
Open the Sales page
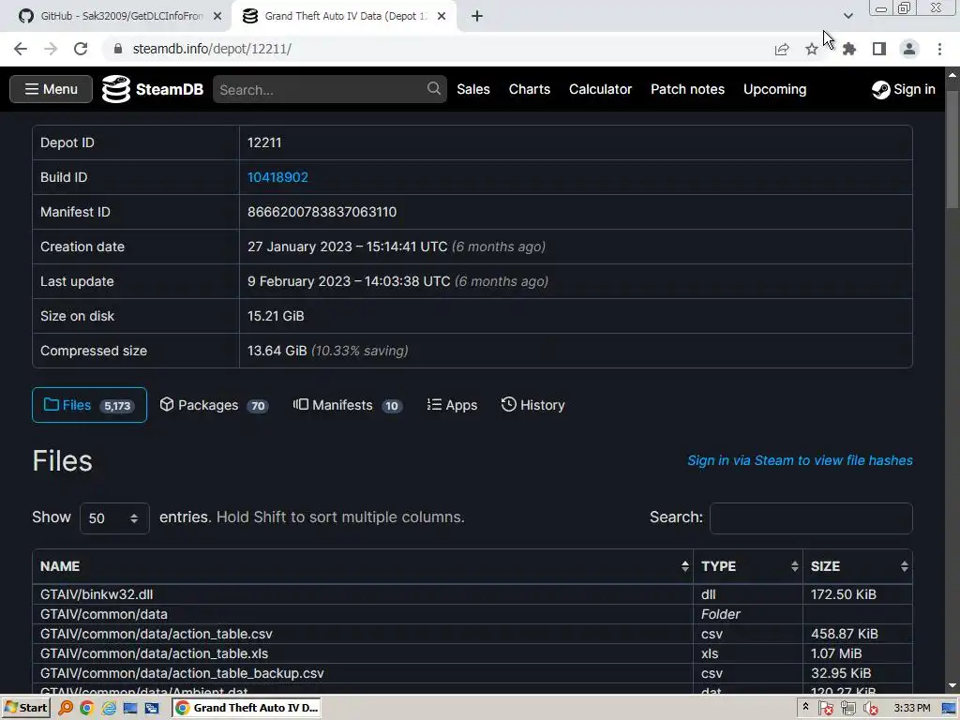[x=473, y=89]
